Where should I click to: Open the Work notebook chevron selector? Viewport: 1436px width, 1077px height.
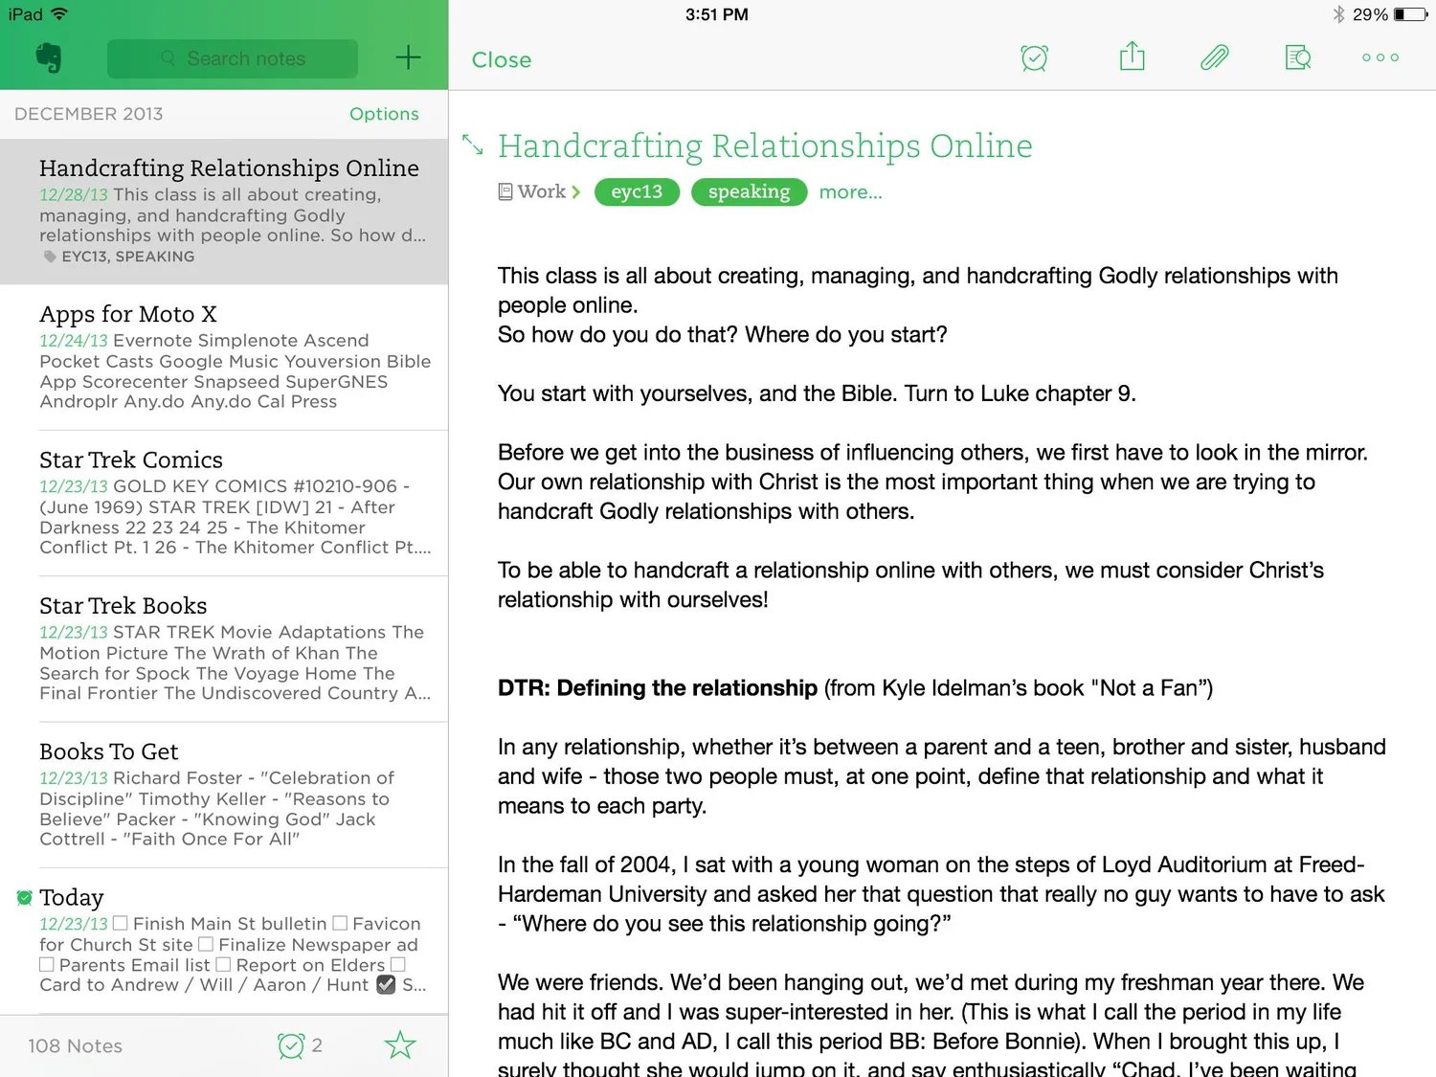click(576, 191)
